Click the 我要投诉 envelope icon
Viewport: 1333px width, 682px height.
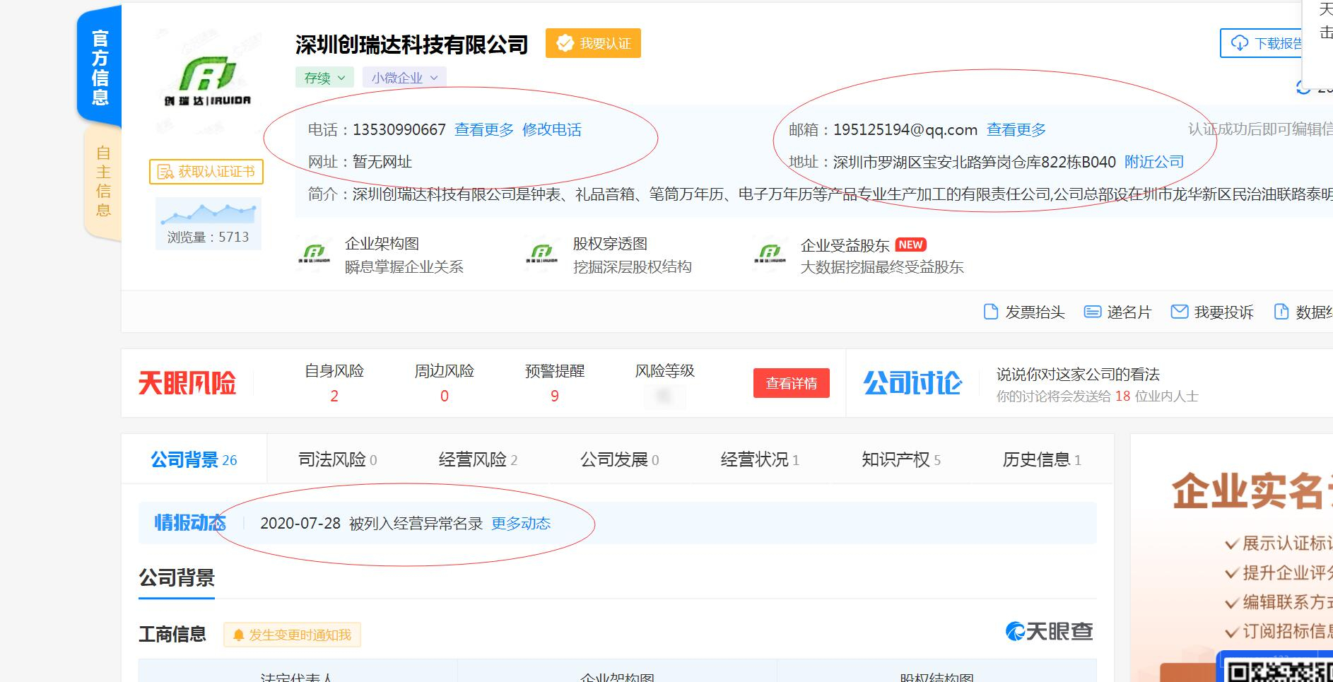(x=1180, y=312)
